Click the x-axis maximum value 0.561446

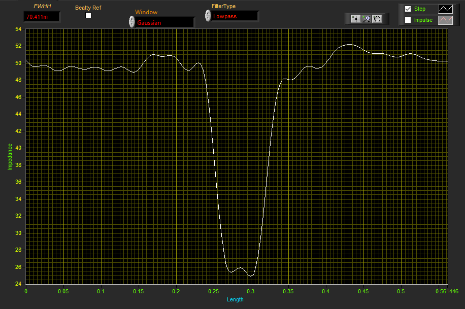pos(447,292)
